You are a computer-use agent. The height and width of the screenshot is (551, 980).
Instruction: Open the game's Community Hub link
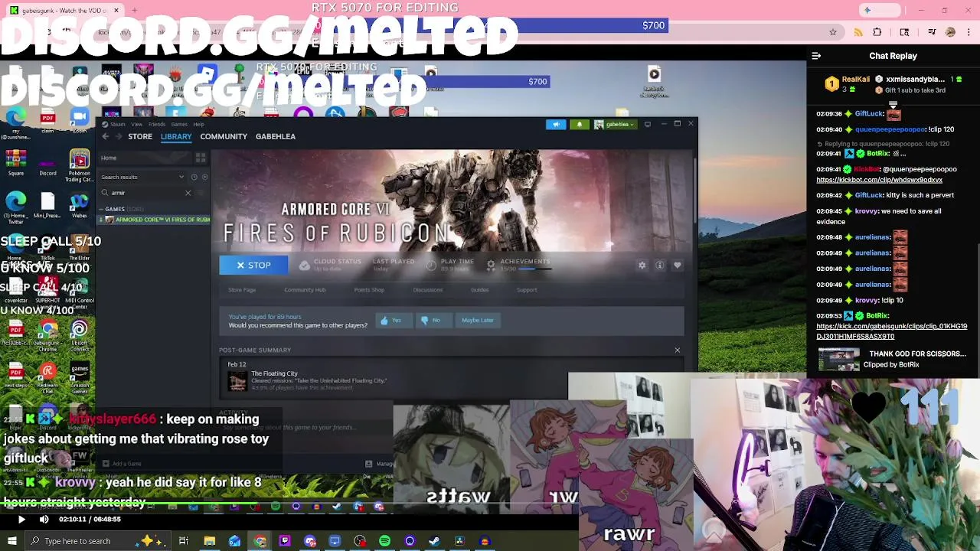click(x=305, y=290)
